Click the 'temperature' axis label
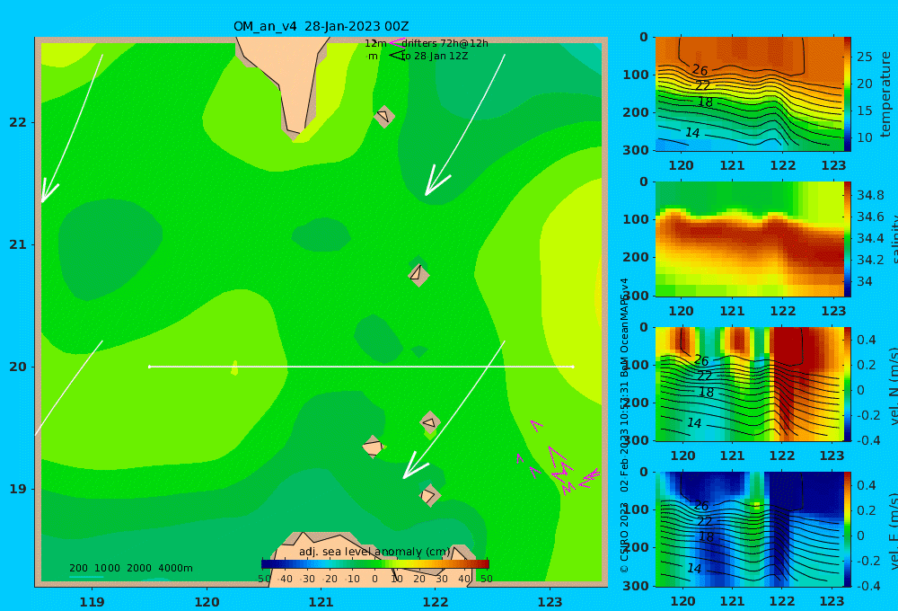This screenshot has height=611, width=898. 885,94
